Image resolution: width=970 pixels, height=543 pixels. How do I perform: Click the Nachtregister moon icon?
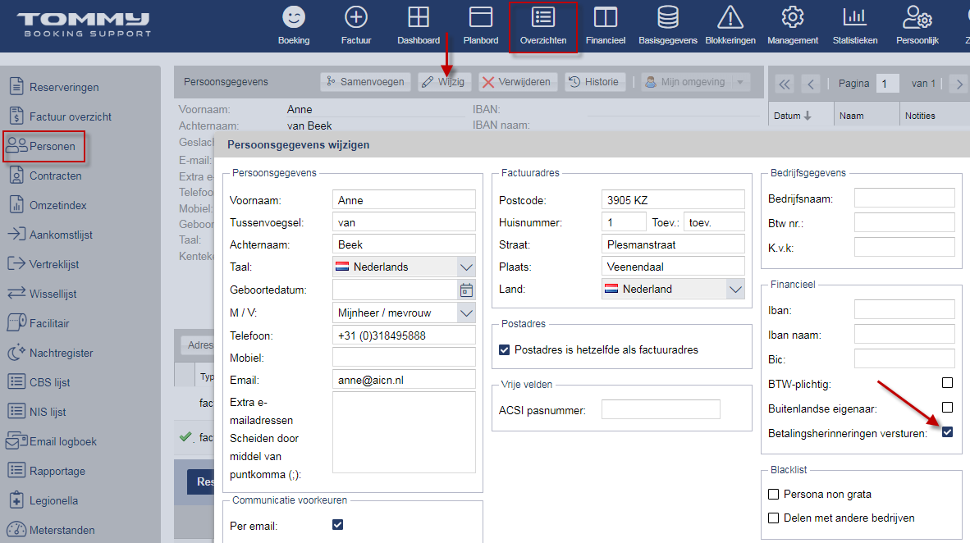(x=16, y=353)
